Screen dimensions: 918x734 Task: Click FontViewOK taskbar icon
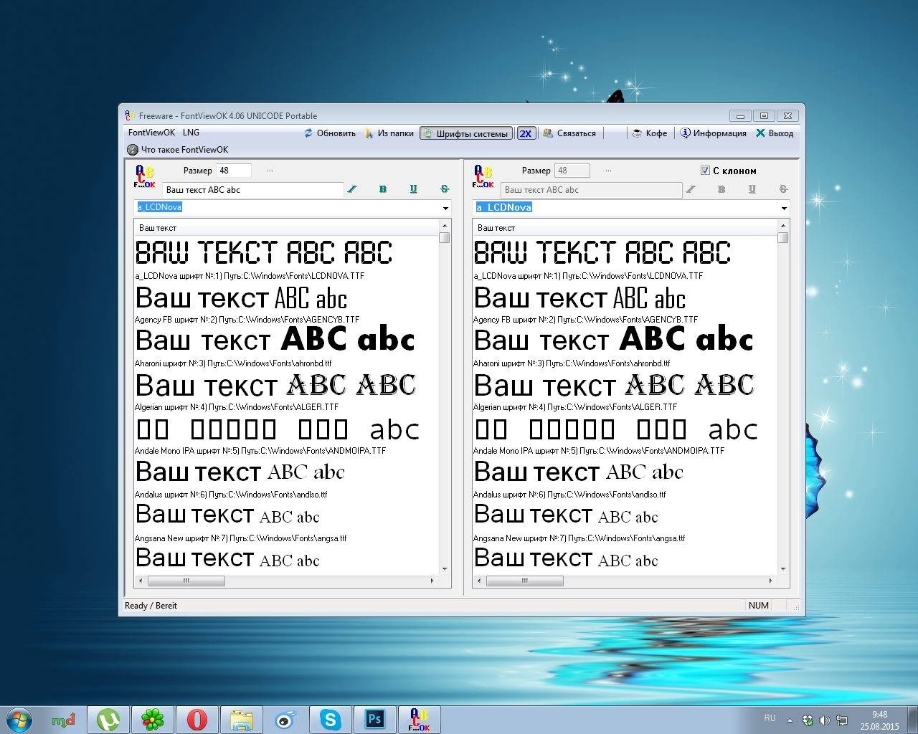point(420,719)
